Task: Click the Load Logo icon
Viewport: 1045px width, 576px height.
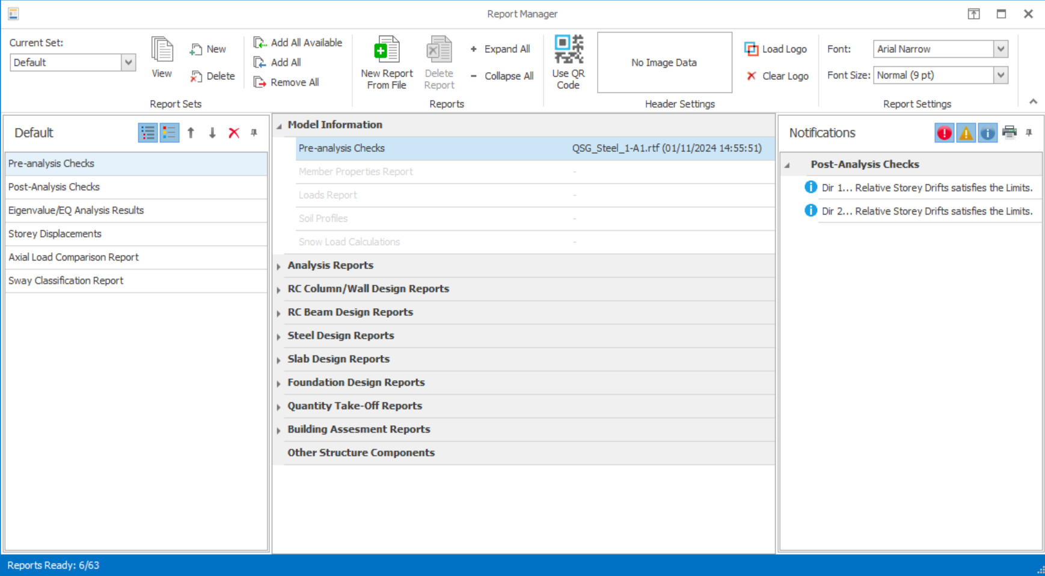Action: tap(751, 49)
